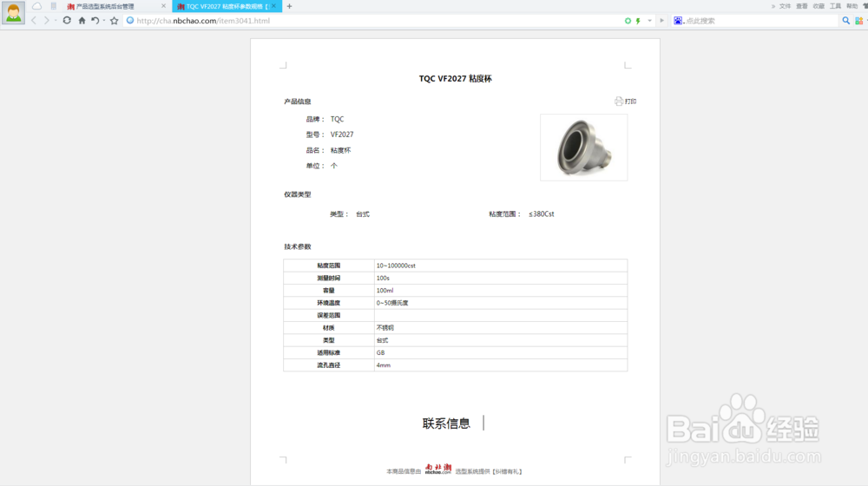Click the green lightning speed icon
Viewport: 868px width, 486px height.
pos(638,21)
